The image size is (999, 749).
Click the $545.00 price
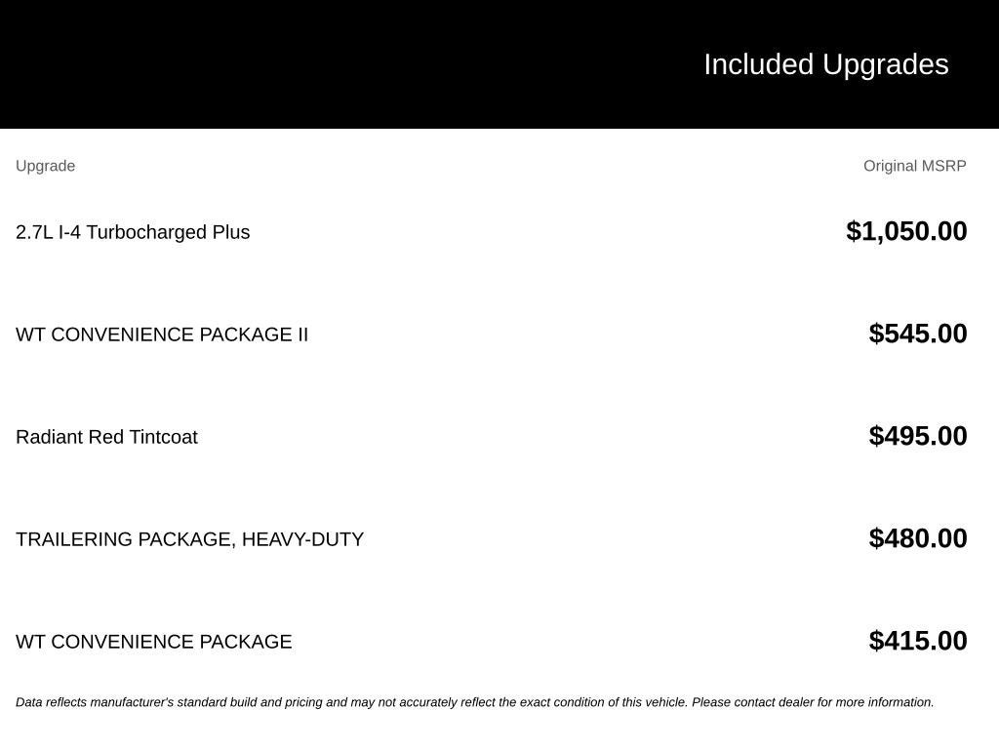(x=917, y=334)
